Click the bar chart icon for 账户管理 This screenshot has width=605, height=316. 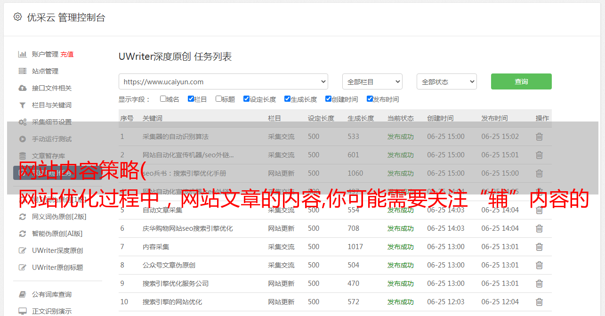(22, 54)
